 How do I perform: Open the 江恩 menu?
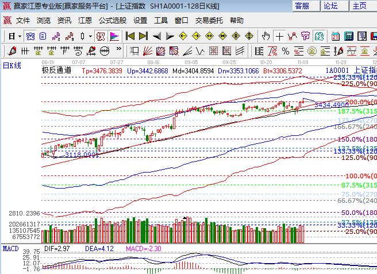pos(85,20)
